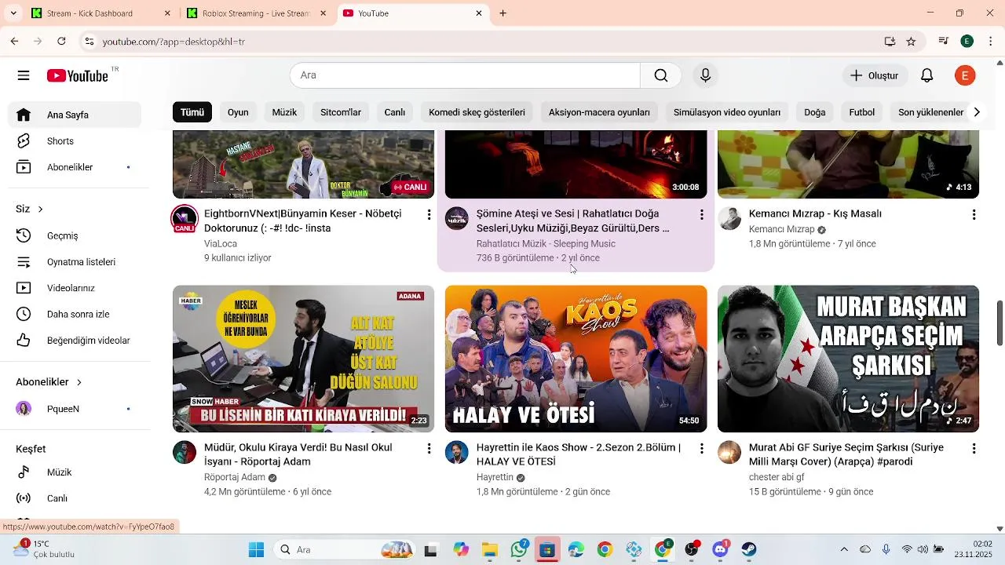Open options for Hayrettin Kaos Show video
The width and height of the screenshot is (1005, 565).
[701, 449]
